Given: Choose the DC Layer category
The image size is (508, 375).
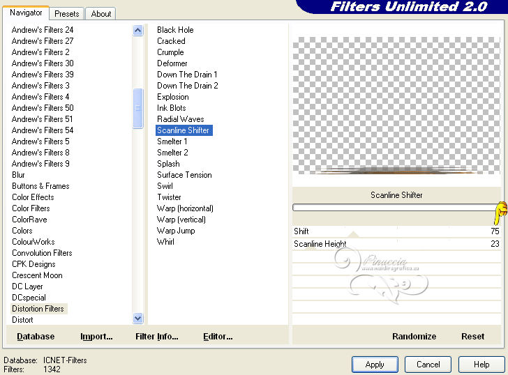Looking at the screenshot, I should pos(27,286).
